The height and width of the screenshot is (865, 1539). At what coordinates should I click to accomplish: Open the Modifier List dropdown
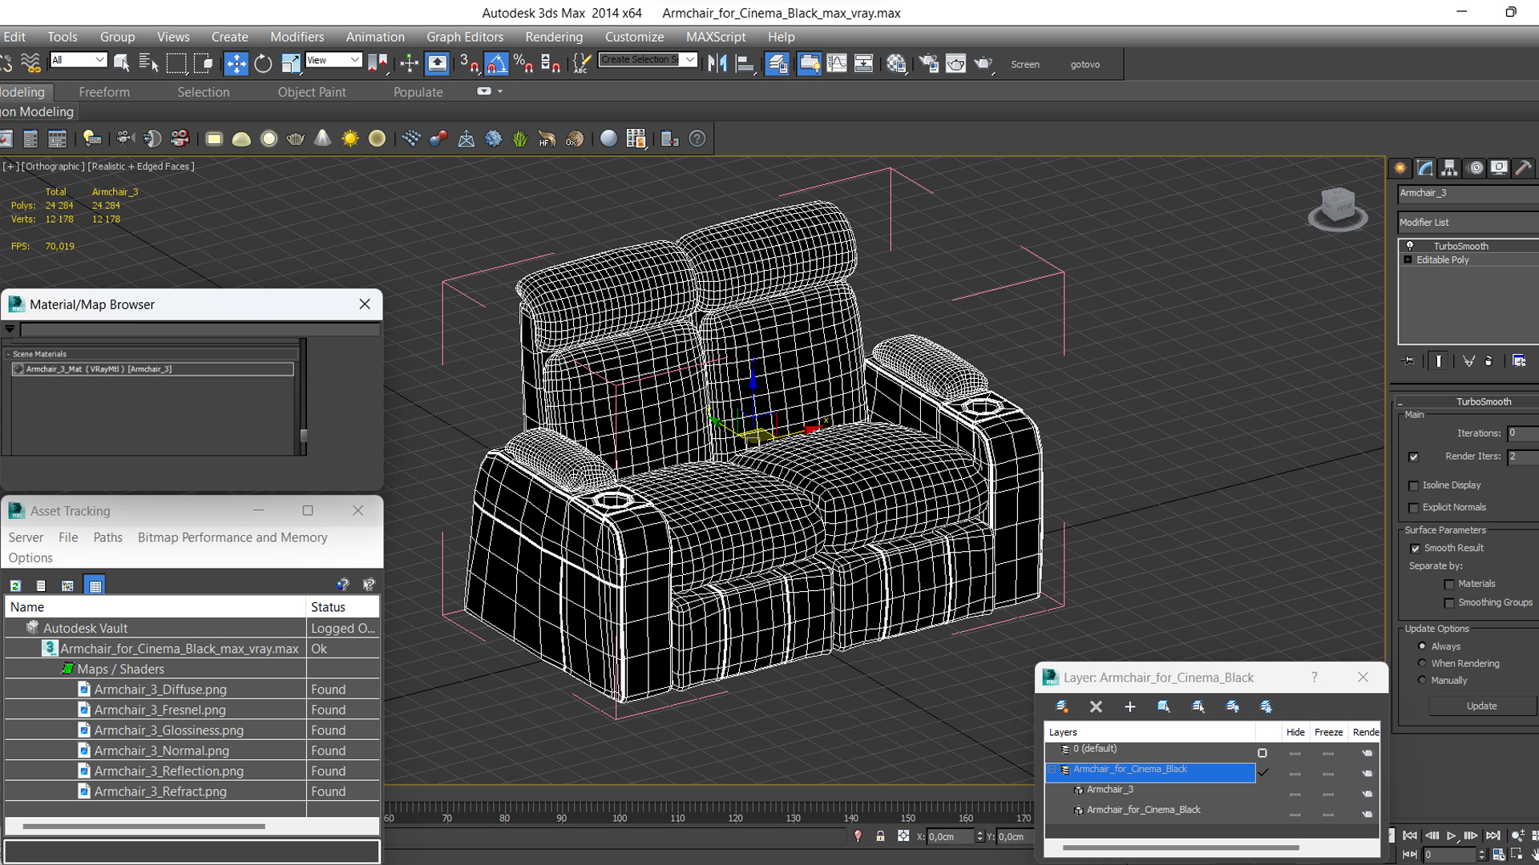(1468, 222)
